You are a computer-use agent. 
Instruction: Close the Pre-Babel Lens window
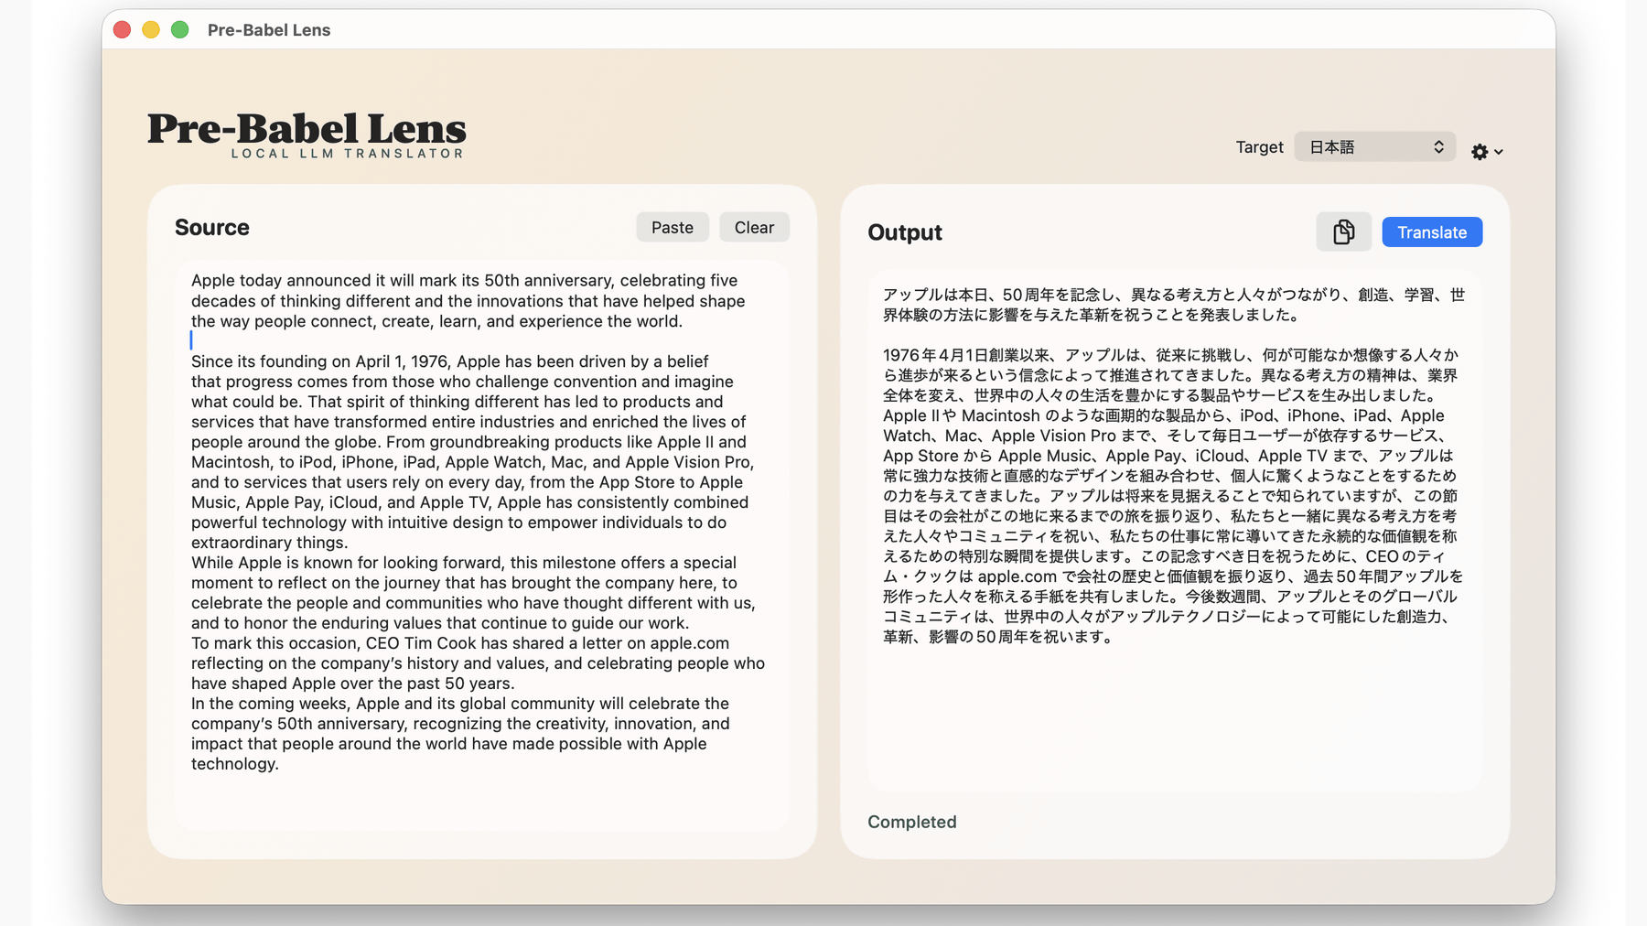[123, 30]
